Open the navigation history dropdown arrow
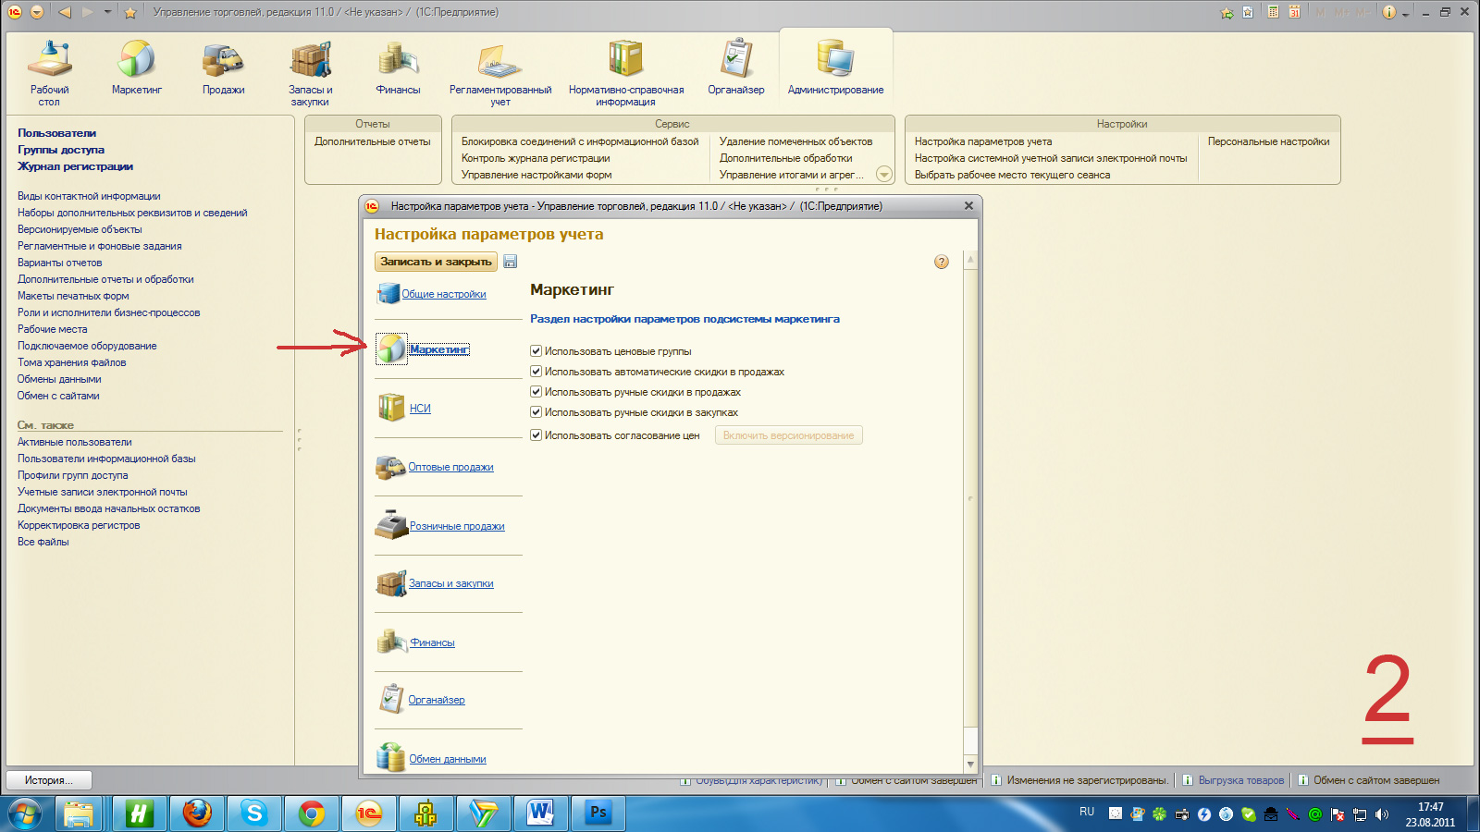1480x832 pixels. [x=107, y=12]
